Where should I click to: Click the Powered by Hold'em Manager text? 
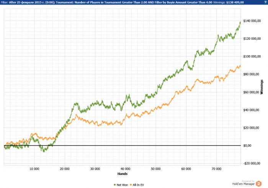pyautogui.click(x=243, y=183)
